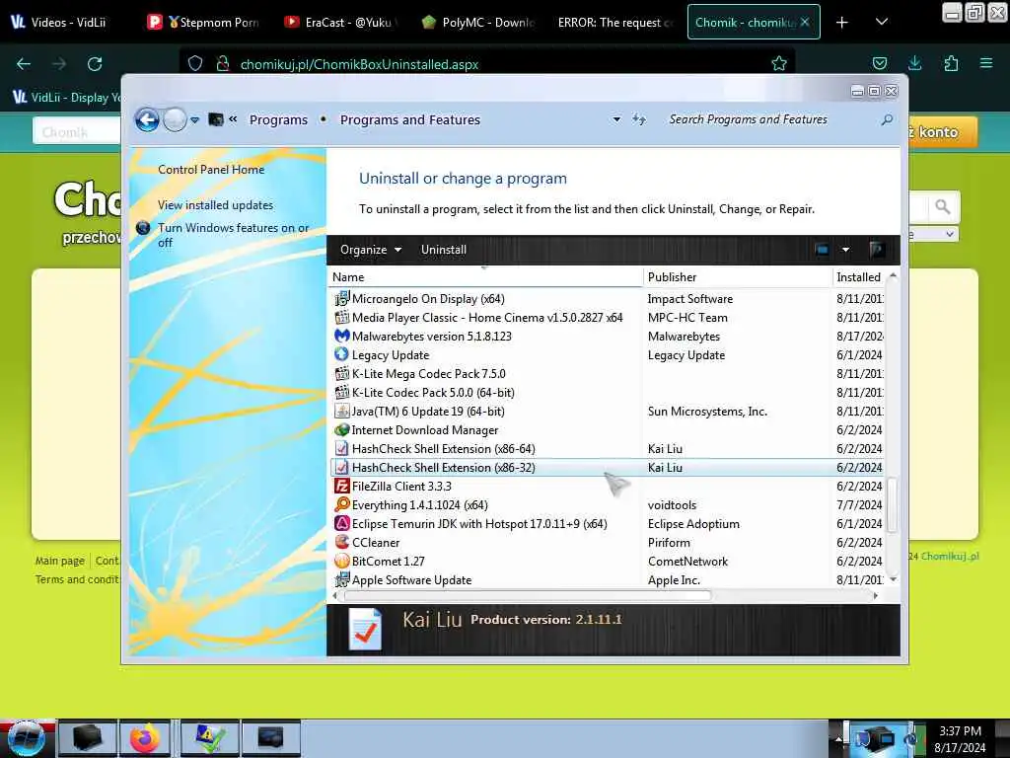Click search magnifier on Chomikuj page

click(942, 207)
